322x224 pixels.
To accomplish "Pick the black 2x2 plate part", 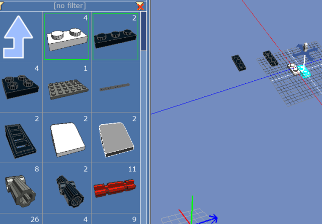I will point(20,87).
